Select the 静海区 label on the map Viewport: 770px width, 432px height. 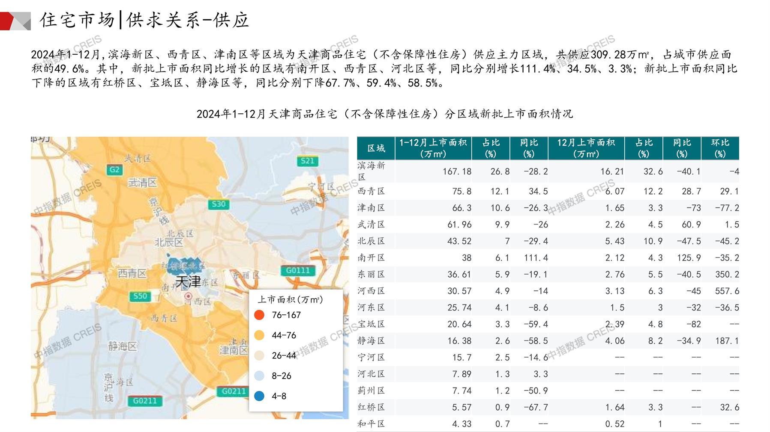click(122, 346)
